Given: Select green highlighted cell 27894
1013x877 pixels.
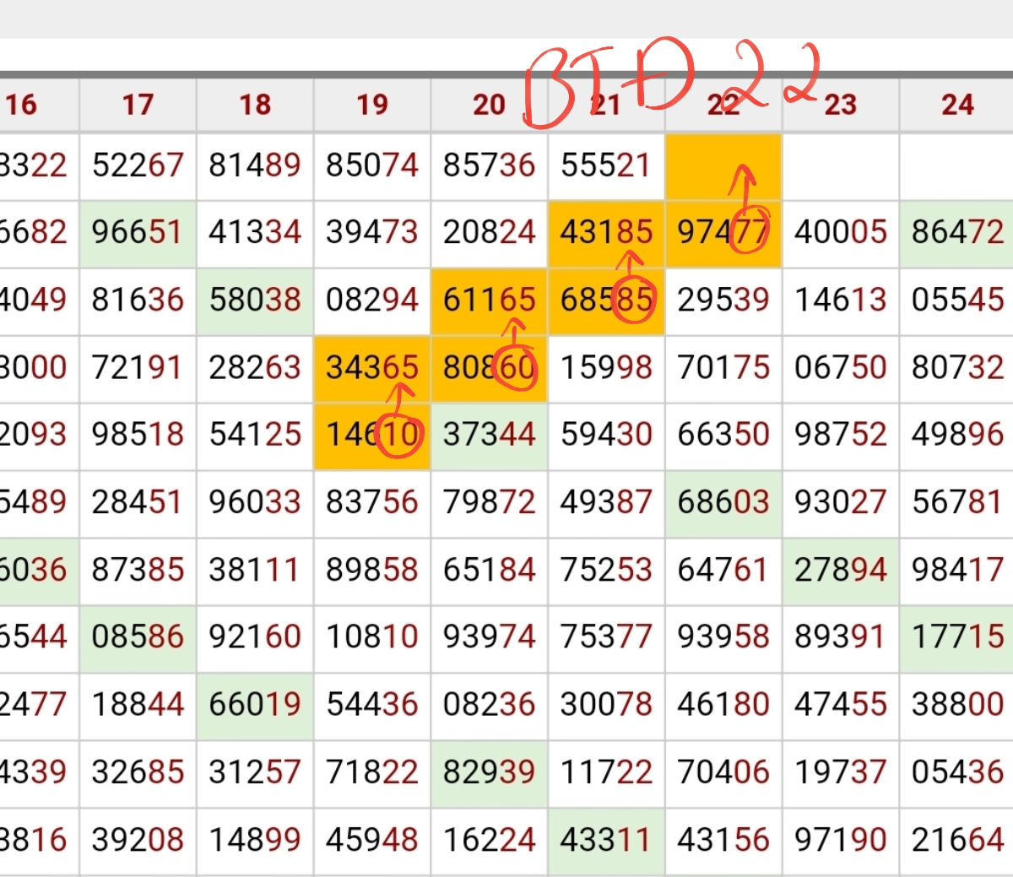Looking at the screenshot, I should pyautogui.click(x=841, y=570).
